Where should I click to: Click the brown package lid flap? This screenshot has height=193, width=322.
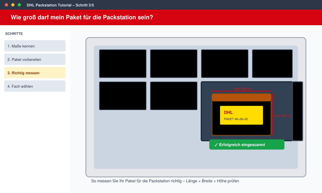point(241,97)
